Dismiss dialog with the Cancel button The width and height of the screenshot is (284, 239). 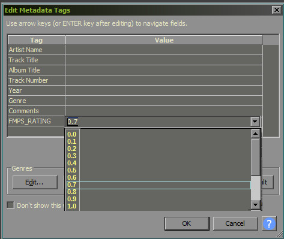[x=235, y=223]
